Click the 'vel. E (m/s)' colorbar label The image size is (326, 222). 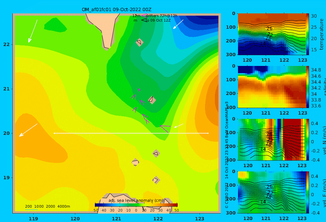[324, 193]
